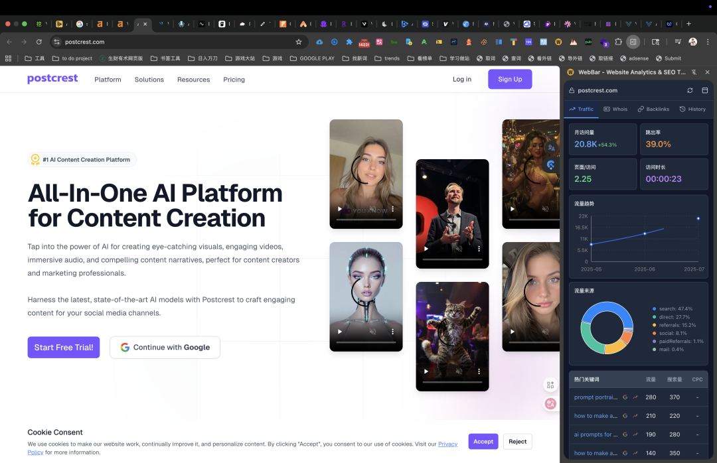Image resolution: width=717 pixels, height=463 pixels.
Task: Unpin the WebBar side panel
Action: (694, 72)
